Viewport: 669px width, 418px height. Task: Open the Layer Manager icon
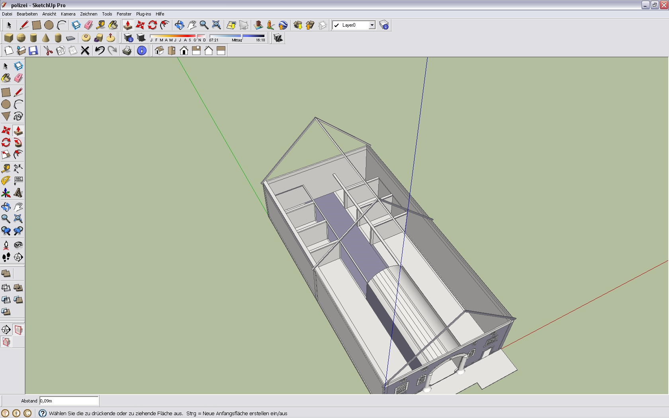pyautogui.click(x=384, y=25)
